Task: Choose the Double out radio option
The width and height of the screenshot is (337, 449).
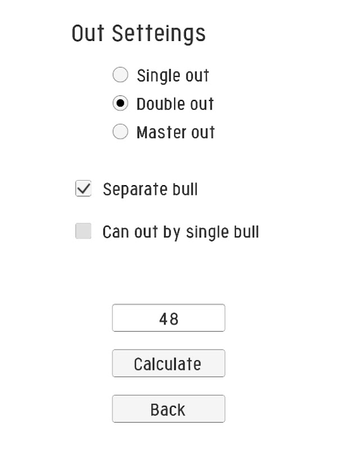Action: (x=120, y=104)
